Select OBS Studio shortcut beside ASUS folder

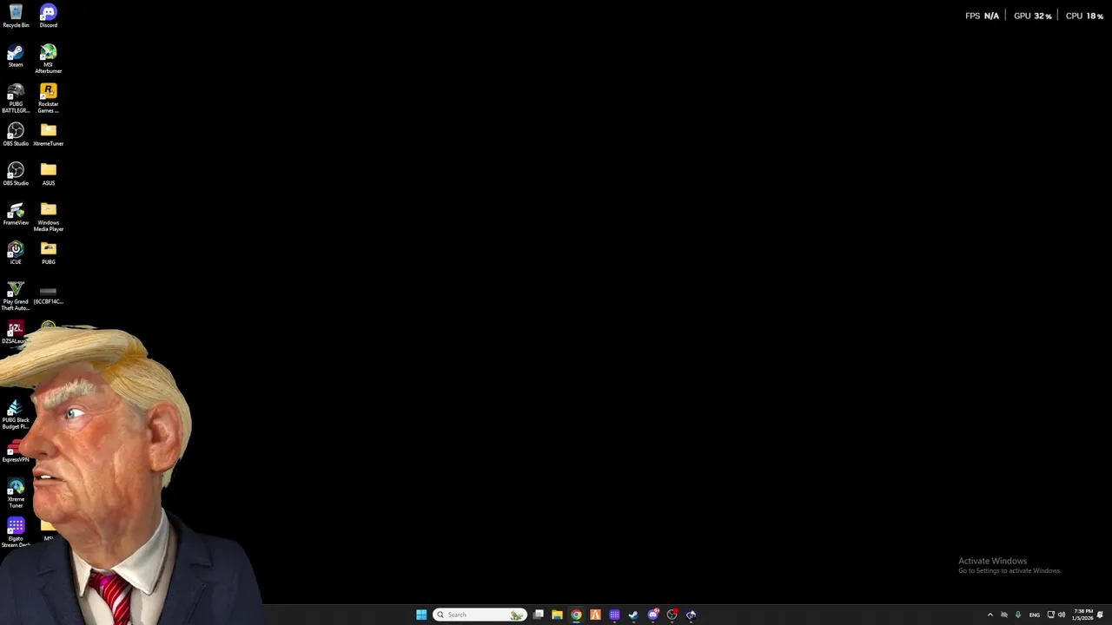click(16, 174)
